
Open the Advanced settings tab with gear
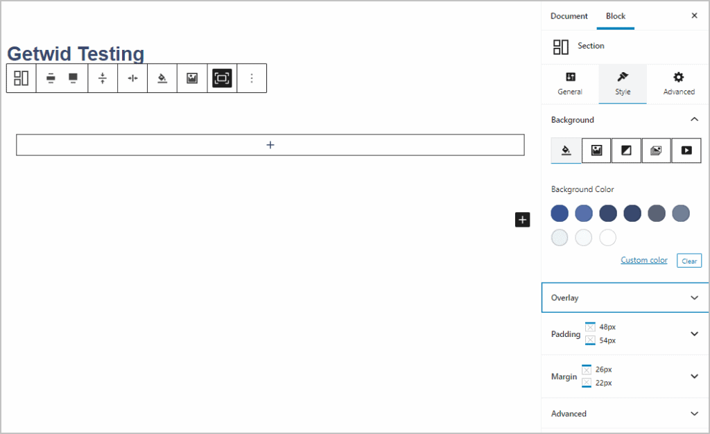[678, 84]
